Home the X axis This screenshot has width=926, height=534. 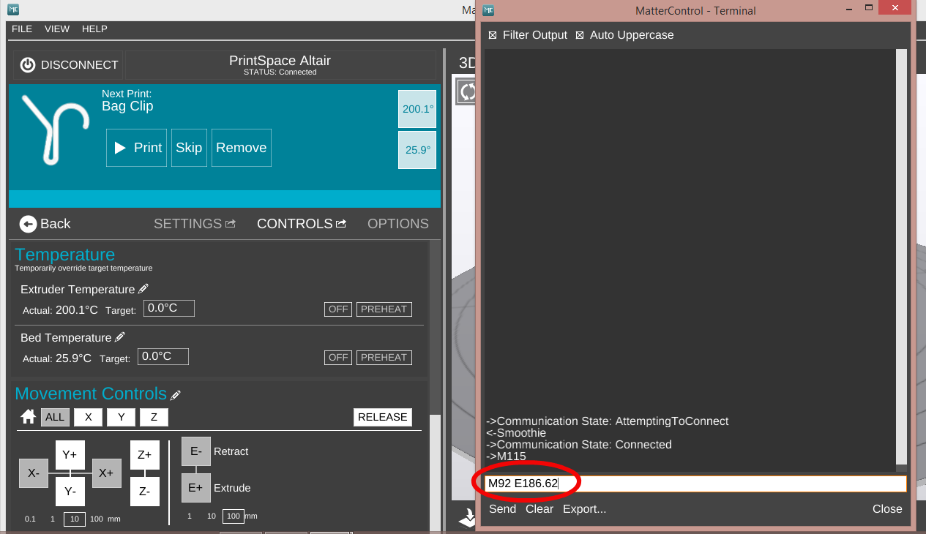pyautogui.click(x=88, y=417)
